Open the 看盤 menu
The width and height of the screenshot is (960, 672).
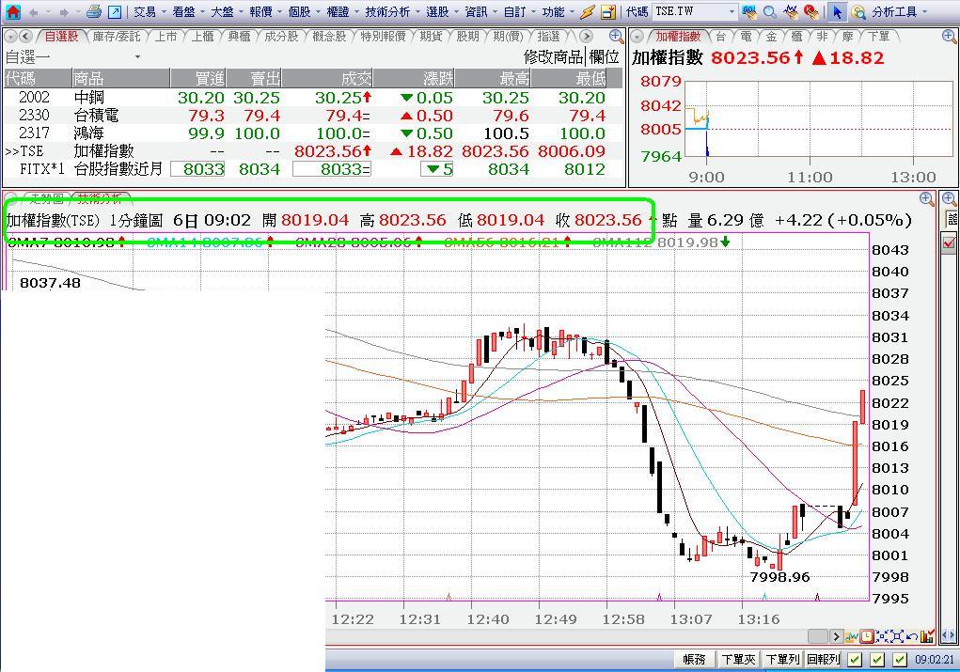(x=188, y=11)
